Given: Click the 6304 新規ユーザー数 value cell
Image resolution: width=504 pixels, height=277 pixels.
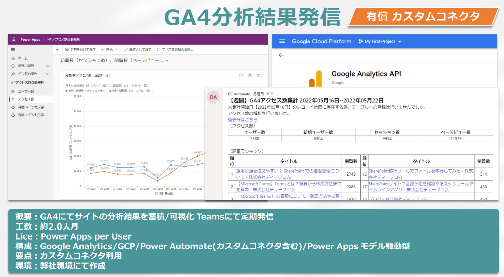Looking at the screenshot, I should 318,138.
